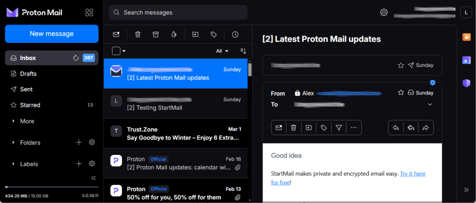Reply all to the message
Viewport: 476px width, 203px height.
pos(411,127)
